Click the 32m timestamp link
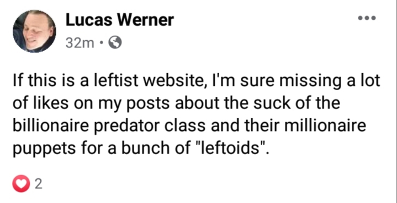The width and height of the screenshot is (397, 203). (x=80, y=43)
